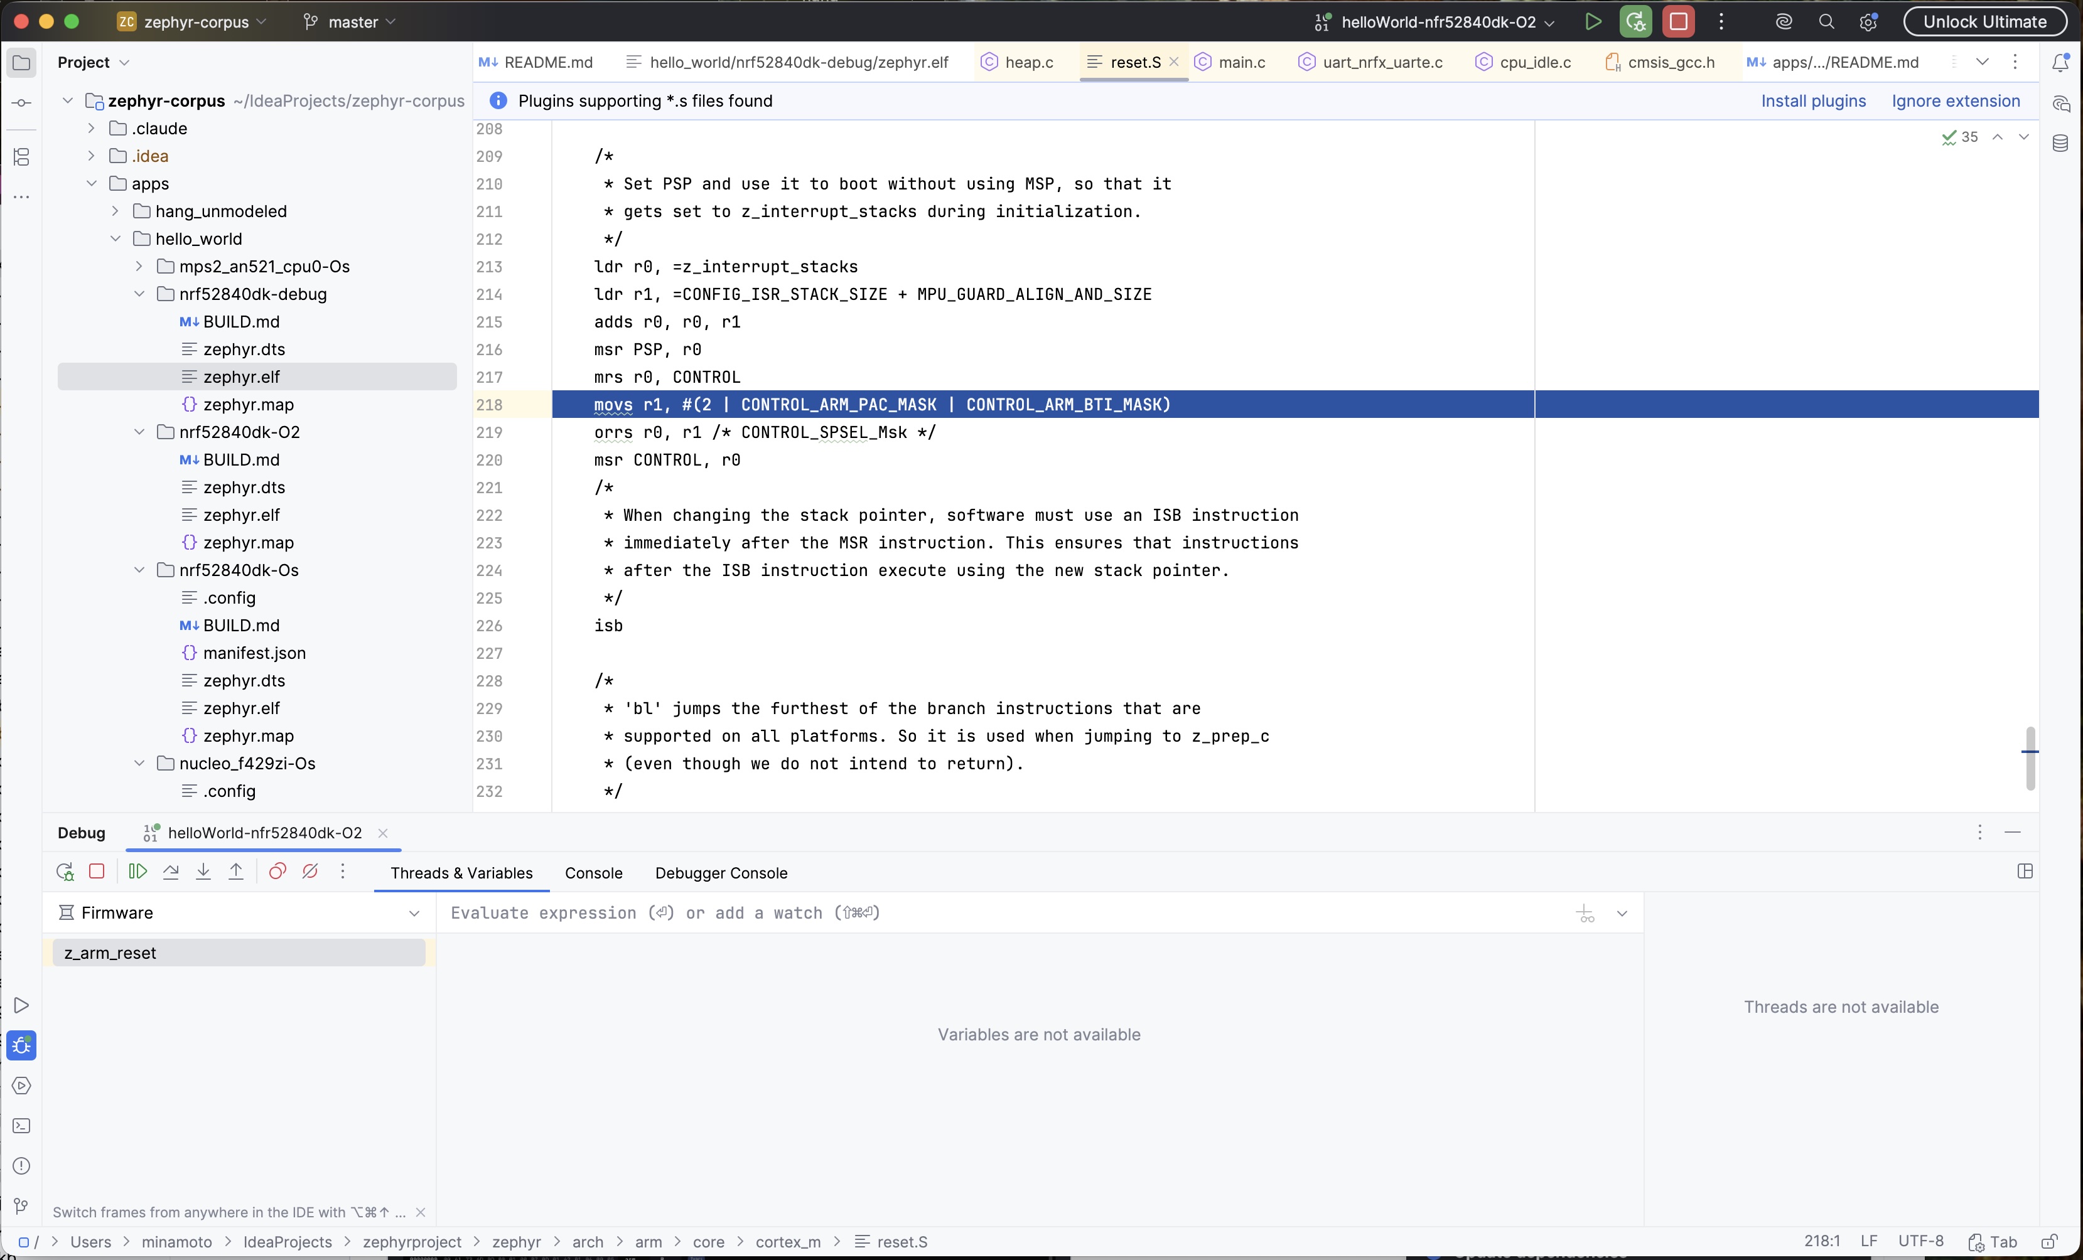Click Step Over in debug toolbar
The image size is (2083, 1260).
click(x=171, y=871)
